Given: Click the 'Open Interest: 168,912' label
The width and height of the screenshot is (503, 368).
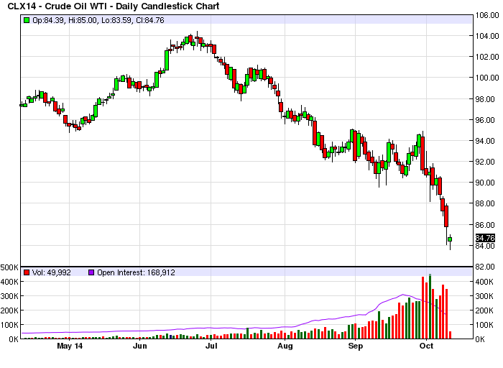Looking at the screenshot, I should 136,272.
